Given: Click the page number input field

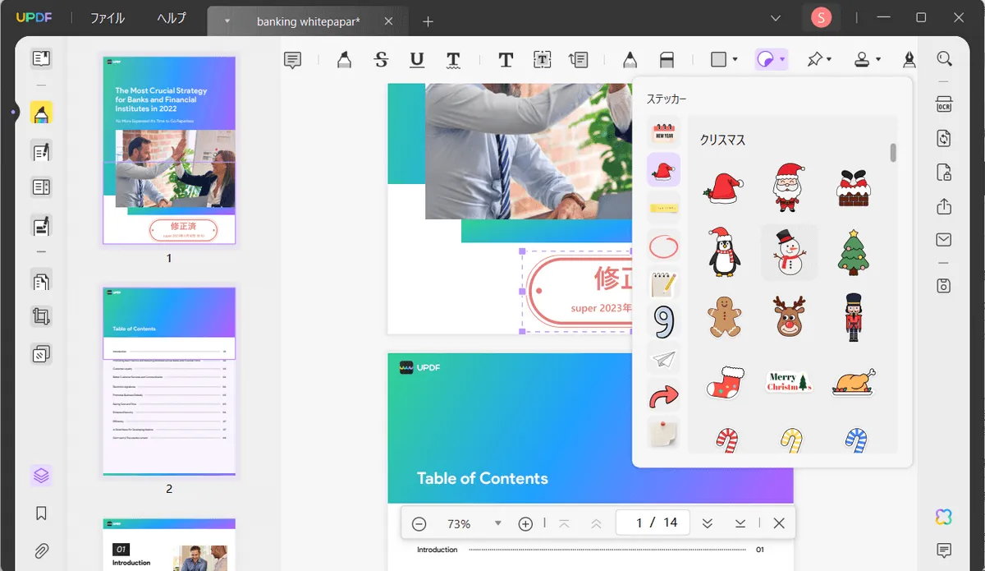Looking at the screenshot, I should click(653, 523).
